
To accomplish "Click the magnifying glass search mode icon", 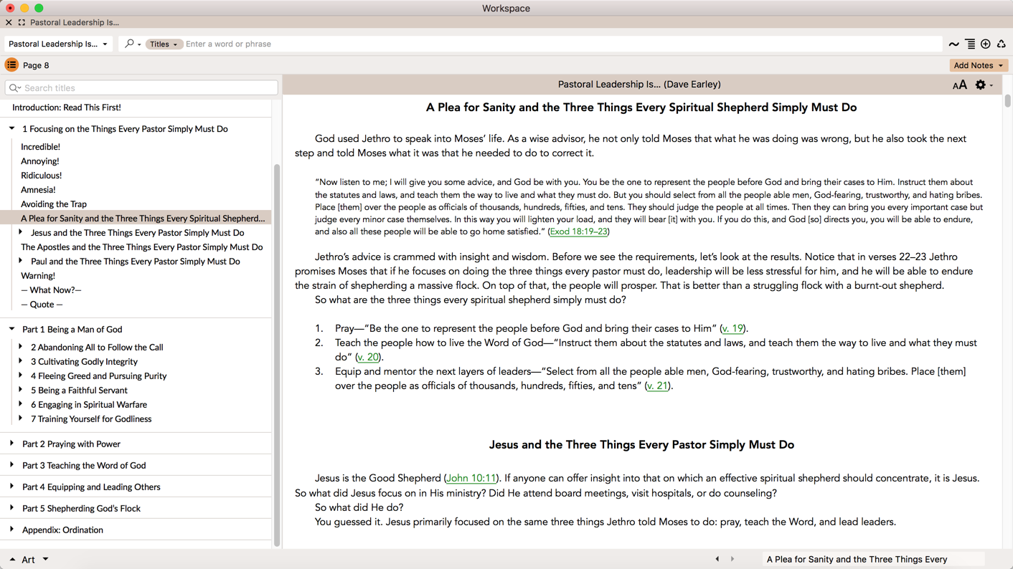I will point(130,44).
